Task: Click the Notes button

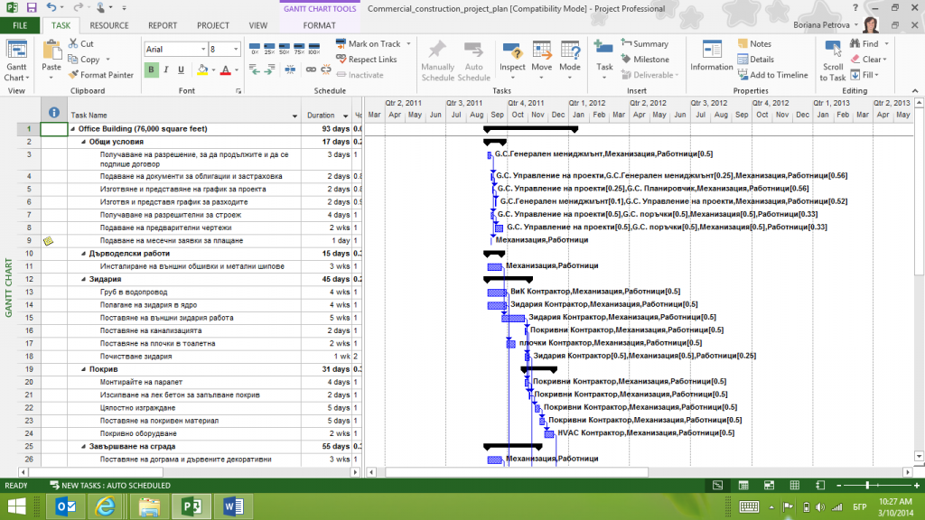Action: [x=754, y=43]
